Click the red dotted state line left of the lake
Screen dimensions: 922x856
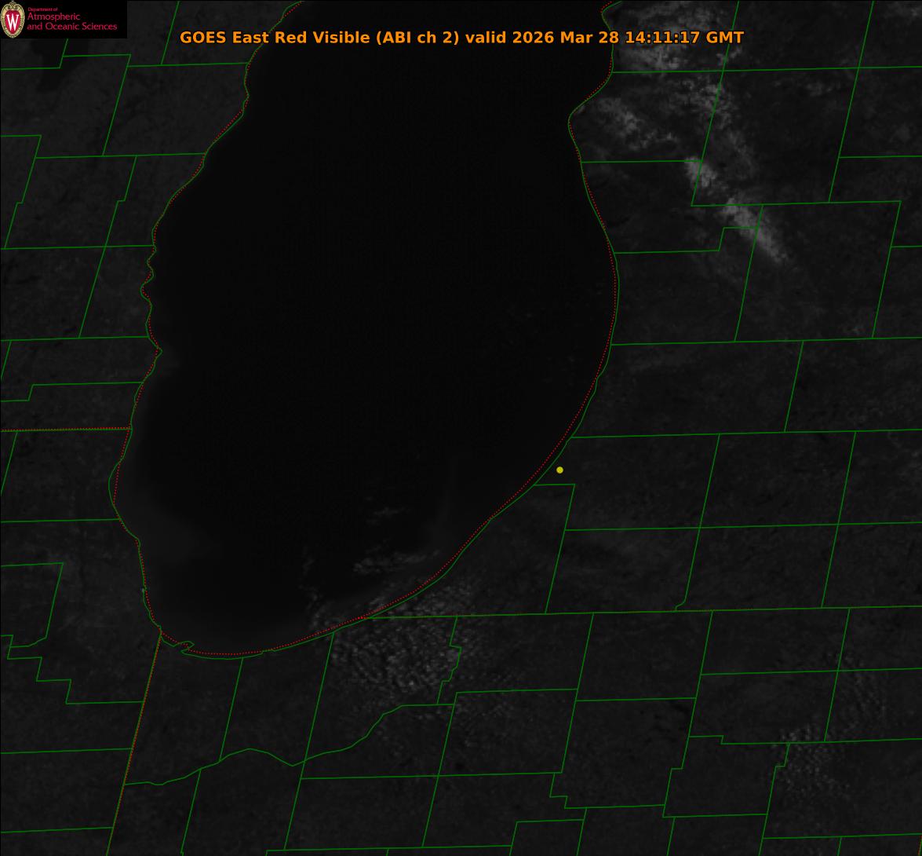pos(64,430)
